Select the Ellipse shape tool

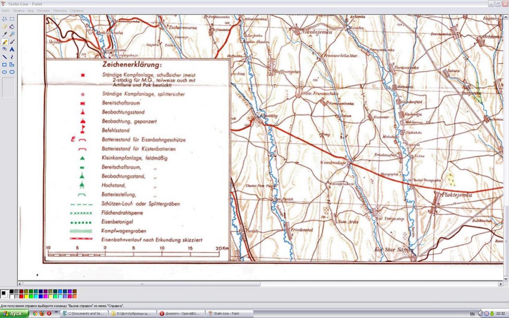click(x=4, y=72)
